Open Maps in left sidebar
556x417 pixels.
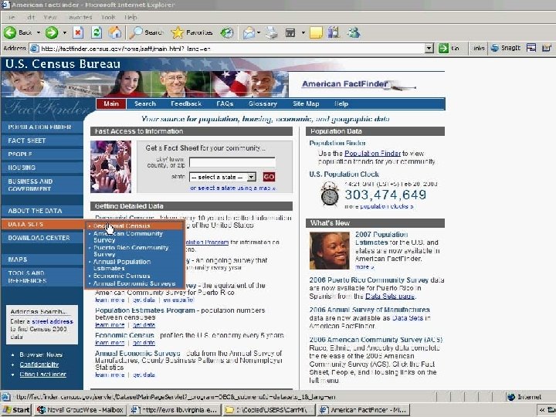(x=42, y=259)
